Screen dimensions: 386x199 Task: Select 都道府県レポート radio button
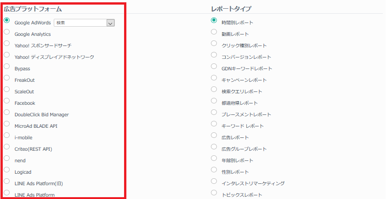(x=214, y=101)
